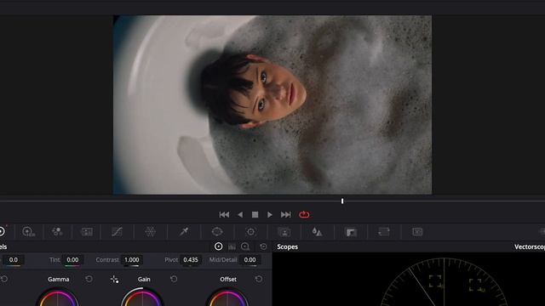Select the Qualifier eyedropper palette
The image size is (545, 306).
pos(184,232)
